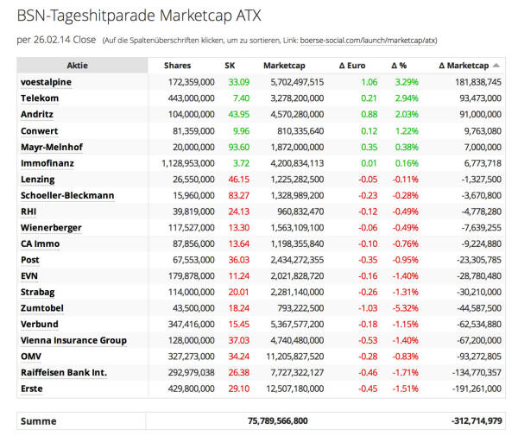The height and width of the screenshot is (436, 518).
Task: Select the Immofinanz stock entry
Action: click(47, 163)
